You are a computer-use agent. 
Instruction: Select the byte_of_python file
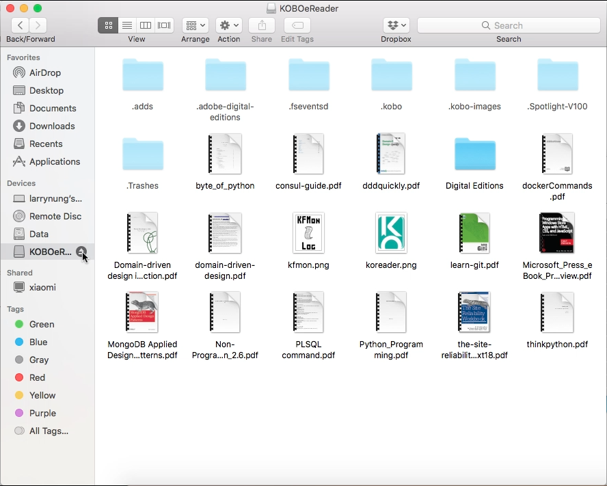225,154
